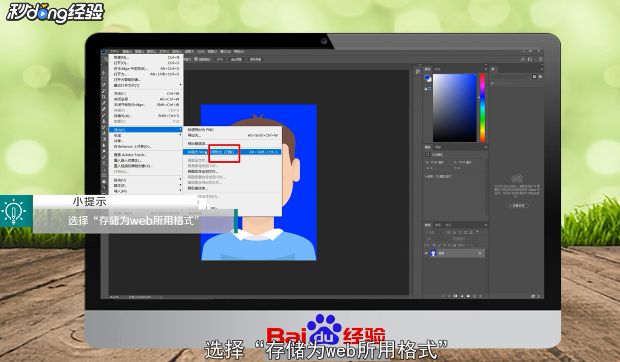Click the link layers icon
The width and height of the screenshot is (620, 362).
[x=443, y=296]
